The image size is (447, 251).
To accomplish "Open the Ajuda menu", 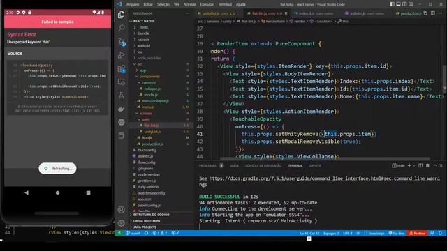I will [240, 4].
